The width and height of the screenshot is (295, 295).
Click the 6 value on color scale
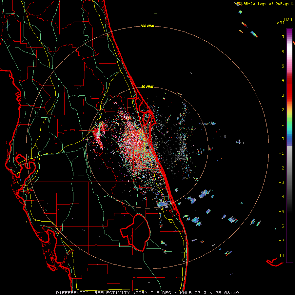click(283, 51)
